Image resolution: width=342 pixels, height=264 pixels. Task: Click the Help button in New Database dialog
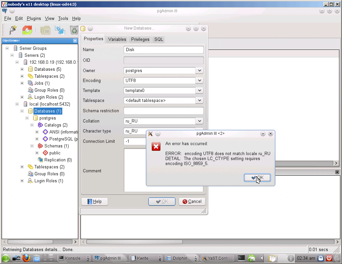pyautogui.click(x=94, y=202)
